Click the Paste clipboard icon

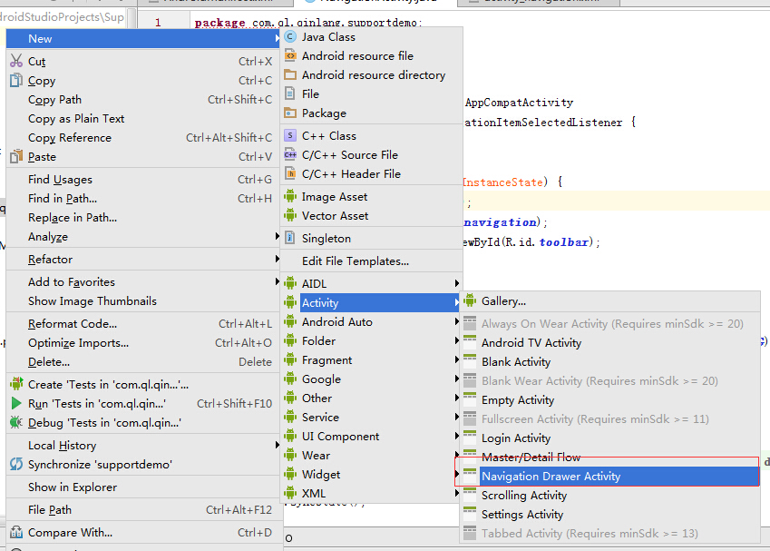(16, 156)
